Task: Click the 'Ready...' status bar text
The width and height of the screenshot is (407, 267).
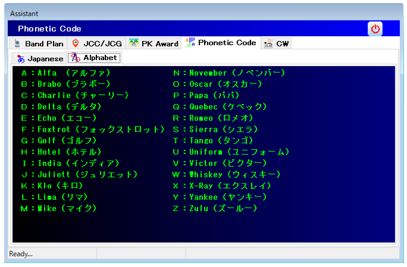Action: click(x=20, y=254)
